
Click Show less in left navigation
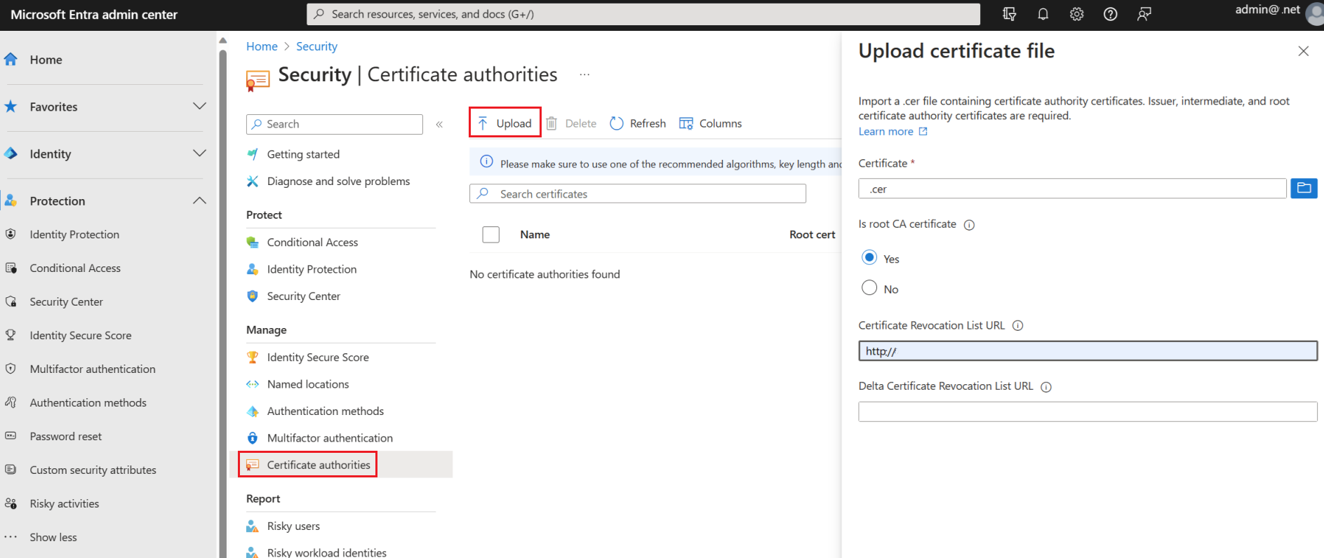click(53, 537)
